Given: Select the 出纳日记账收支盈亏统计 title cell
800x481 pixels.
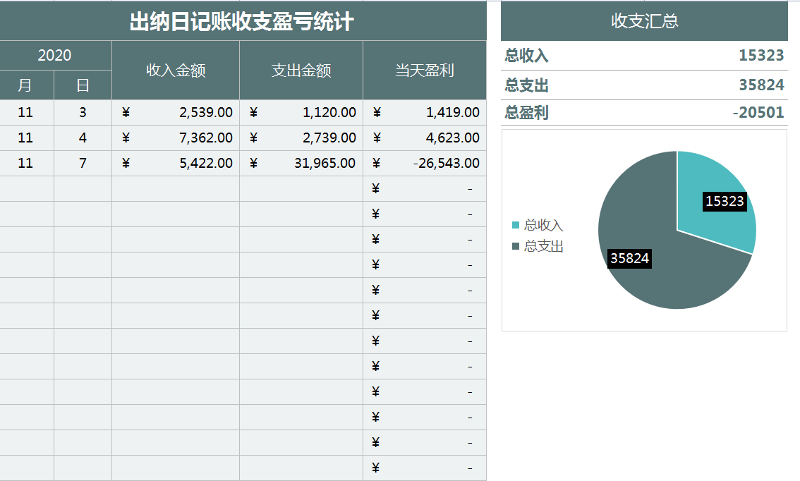Looking at the screenshot, I should click(x=242, y=22).
